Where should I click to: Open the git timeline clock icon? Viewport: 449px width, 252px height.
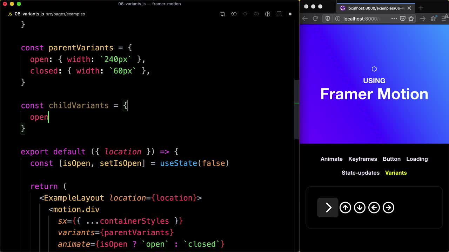pos(268,14)
